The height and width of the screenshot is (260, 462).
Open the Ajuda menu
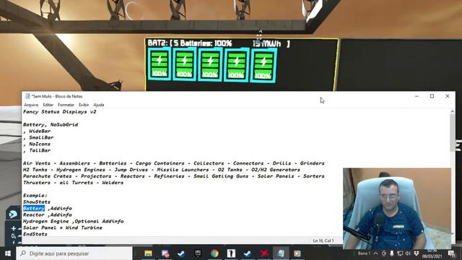pos(99,105)
